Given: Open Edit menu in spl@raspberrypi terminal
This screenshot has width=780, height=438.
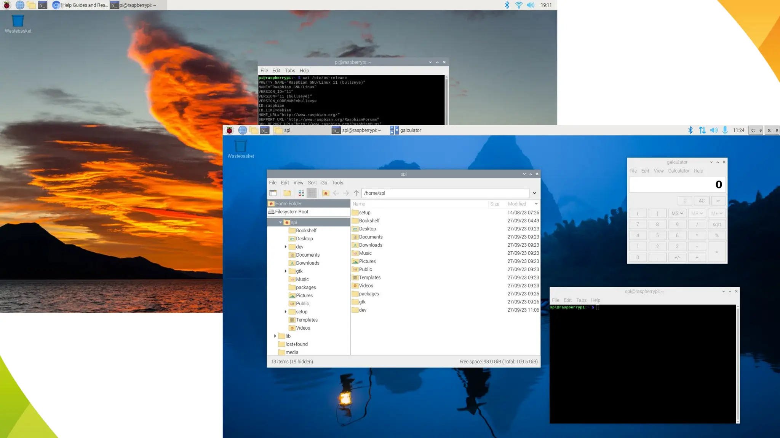Looking at the screenshot, I should click(x=567, y=300).
